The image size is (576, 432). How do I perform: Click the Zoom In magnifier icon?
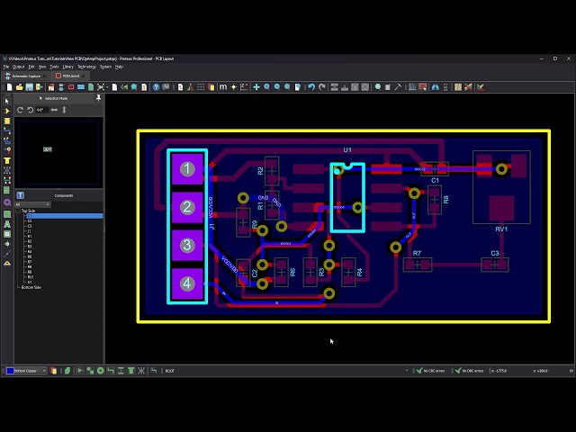tap(266, 87)
